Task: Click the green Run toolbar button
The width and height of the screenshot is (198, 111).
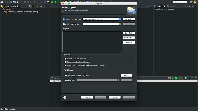Action: click(56, 2)
